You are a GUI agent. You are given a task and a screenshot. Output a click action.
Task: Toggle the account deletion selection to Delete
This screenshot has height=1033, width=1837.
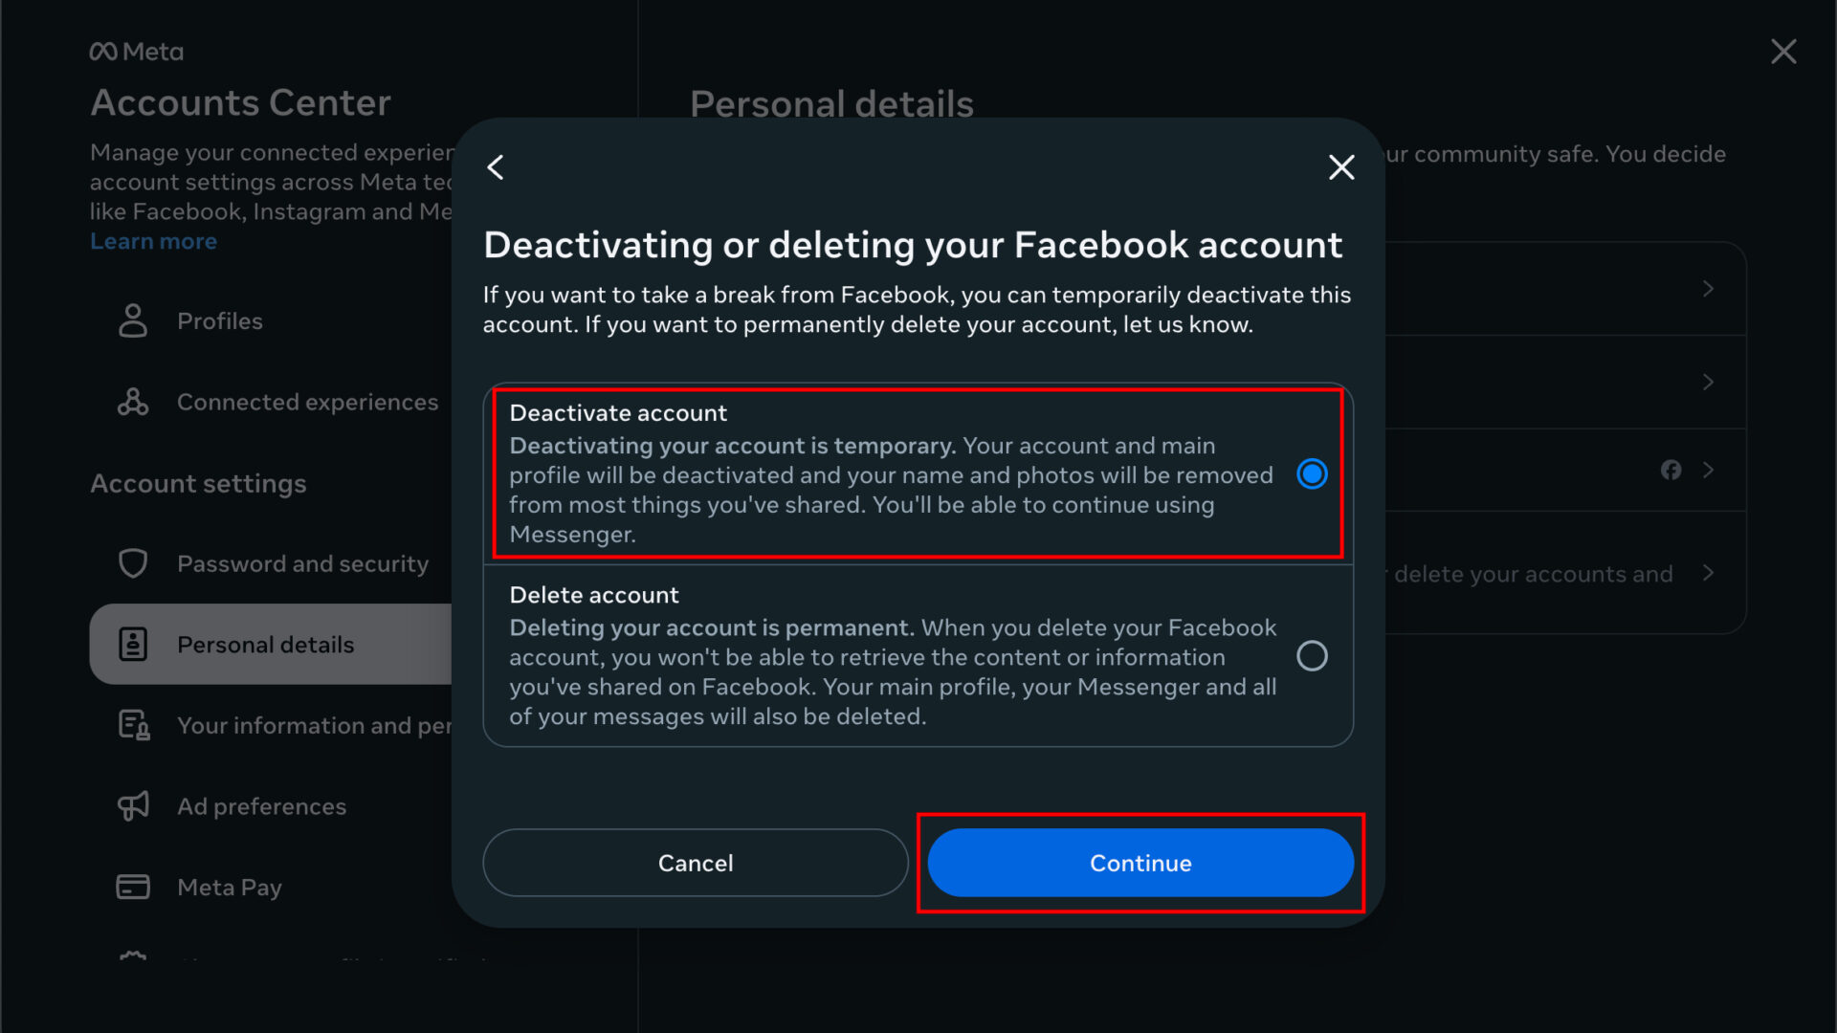pyautogui.click(x=1312, y=656)
